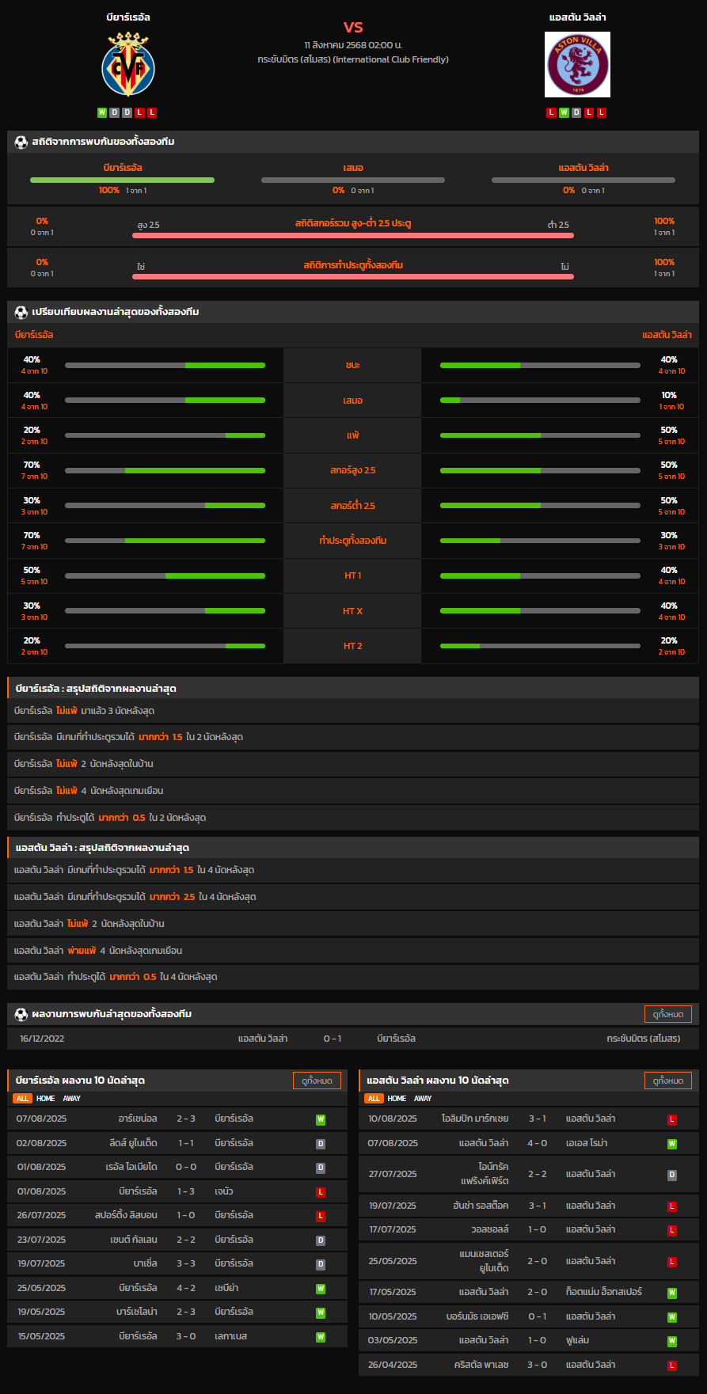Select the ALL tab in Villarreal last 10 matches

tap(22, 1099)
